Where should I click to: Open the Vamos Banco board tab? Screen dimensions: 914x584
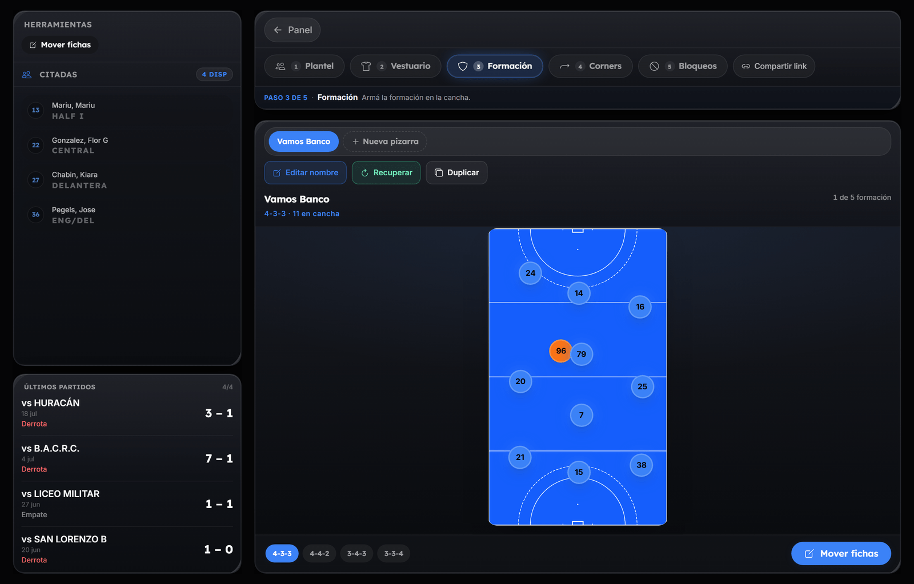(304, 142)
